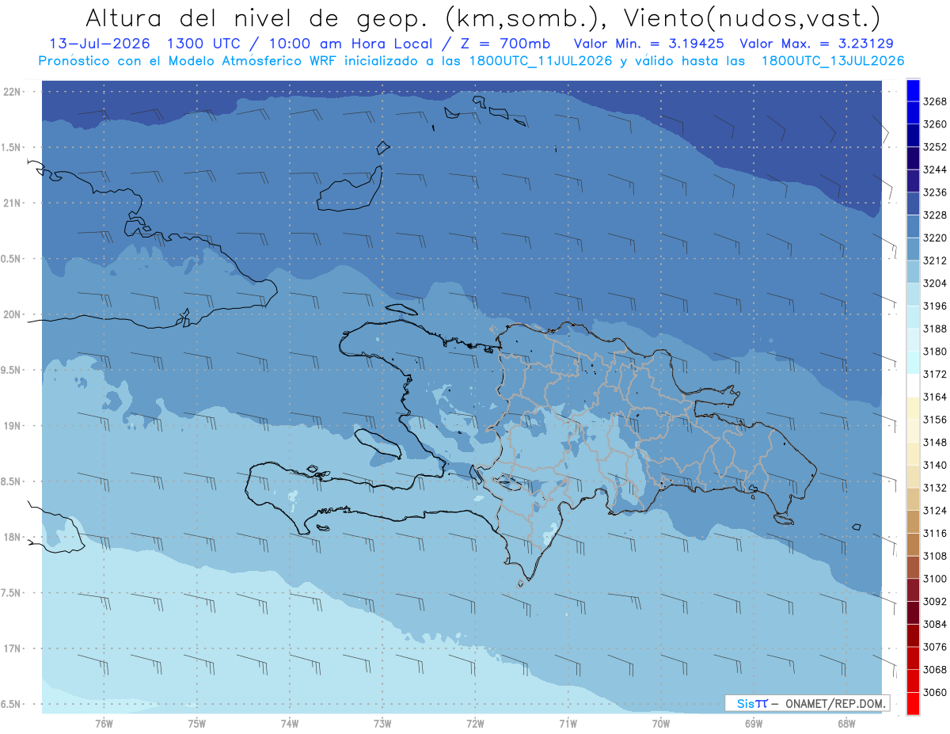This screenshot has width=950, height=734.
Task: Click the '75W' longitude label
Action: [197, 723]
